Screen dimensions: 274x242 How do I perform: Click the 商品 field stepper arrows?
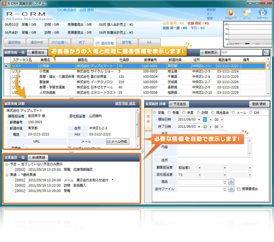[x=225, y=182]
